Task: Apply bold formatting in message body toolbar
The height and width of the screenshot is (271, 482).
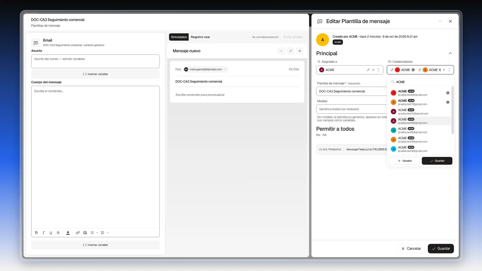Action: pyautogui.click(x=36, y=233)
